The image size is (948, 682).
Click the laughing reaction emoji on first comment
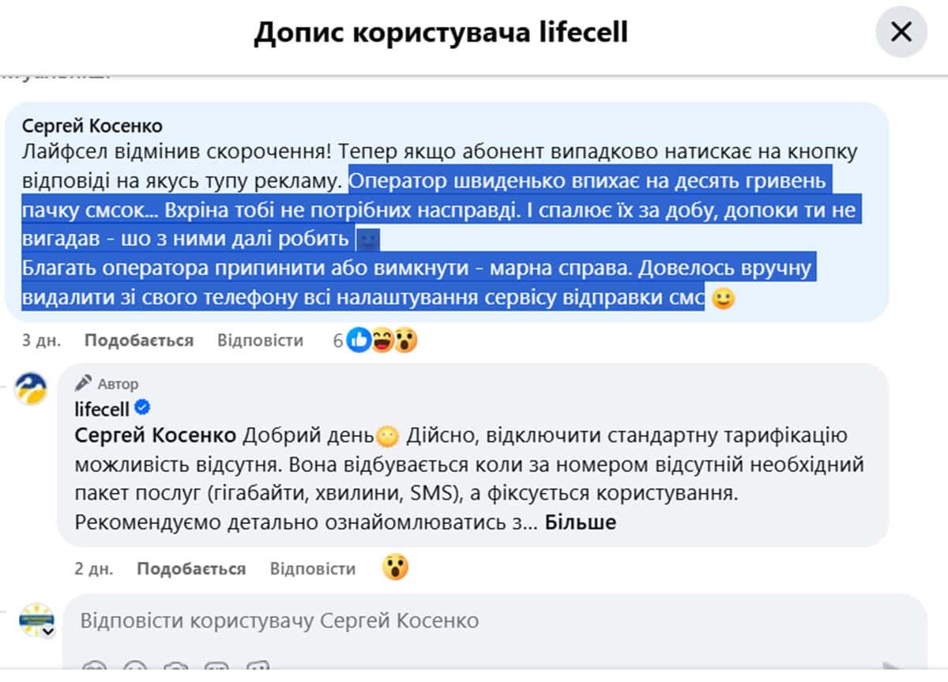point(383,341)
